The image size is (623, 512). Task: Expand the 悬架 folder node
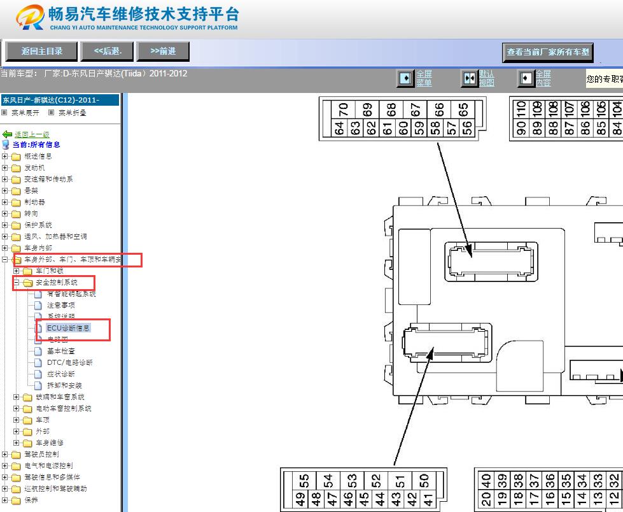[4, 191]
